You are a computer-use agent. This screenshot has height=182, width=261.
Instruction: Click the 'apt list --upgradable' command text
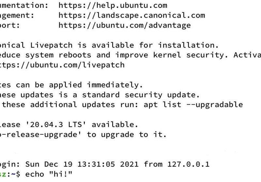193,105
